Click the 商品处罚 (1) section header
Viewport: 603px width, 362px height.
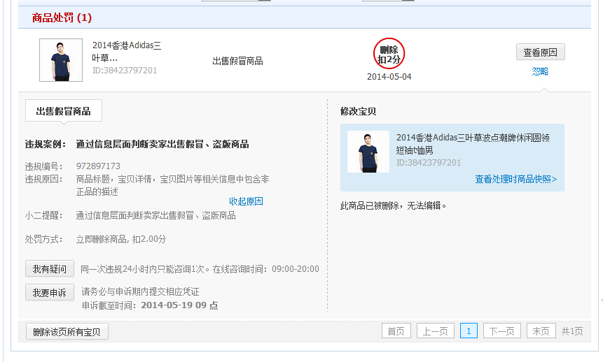tap(62, 17)
